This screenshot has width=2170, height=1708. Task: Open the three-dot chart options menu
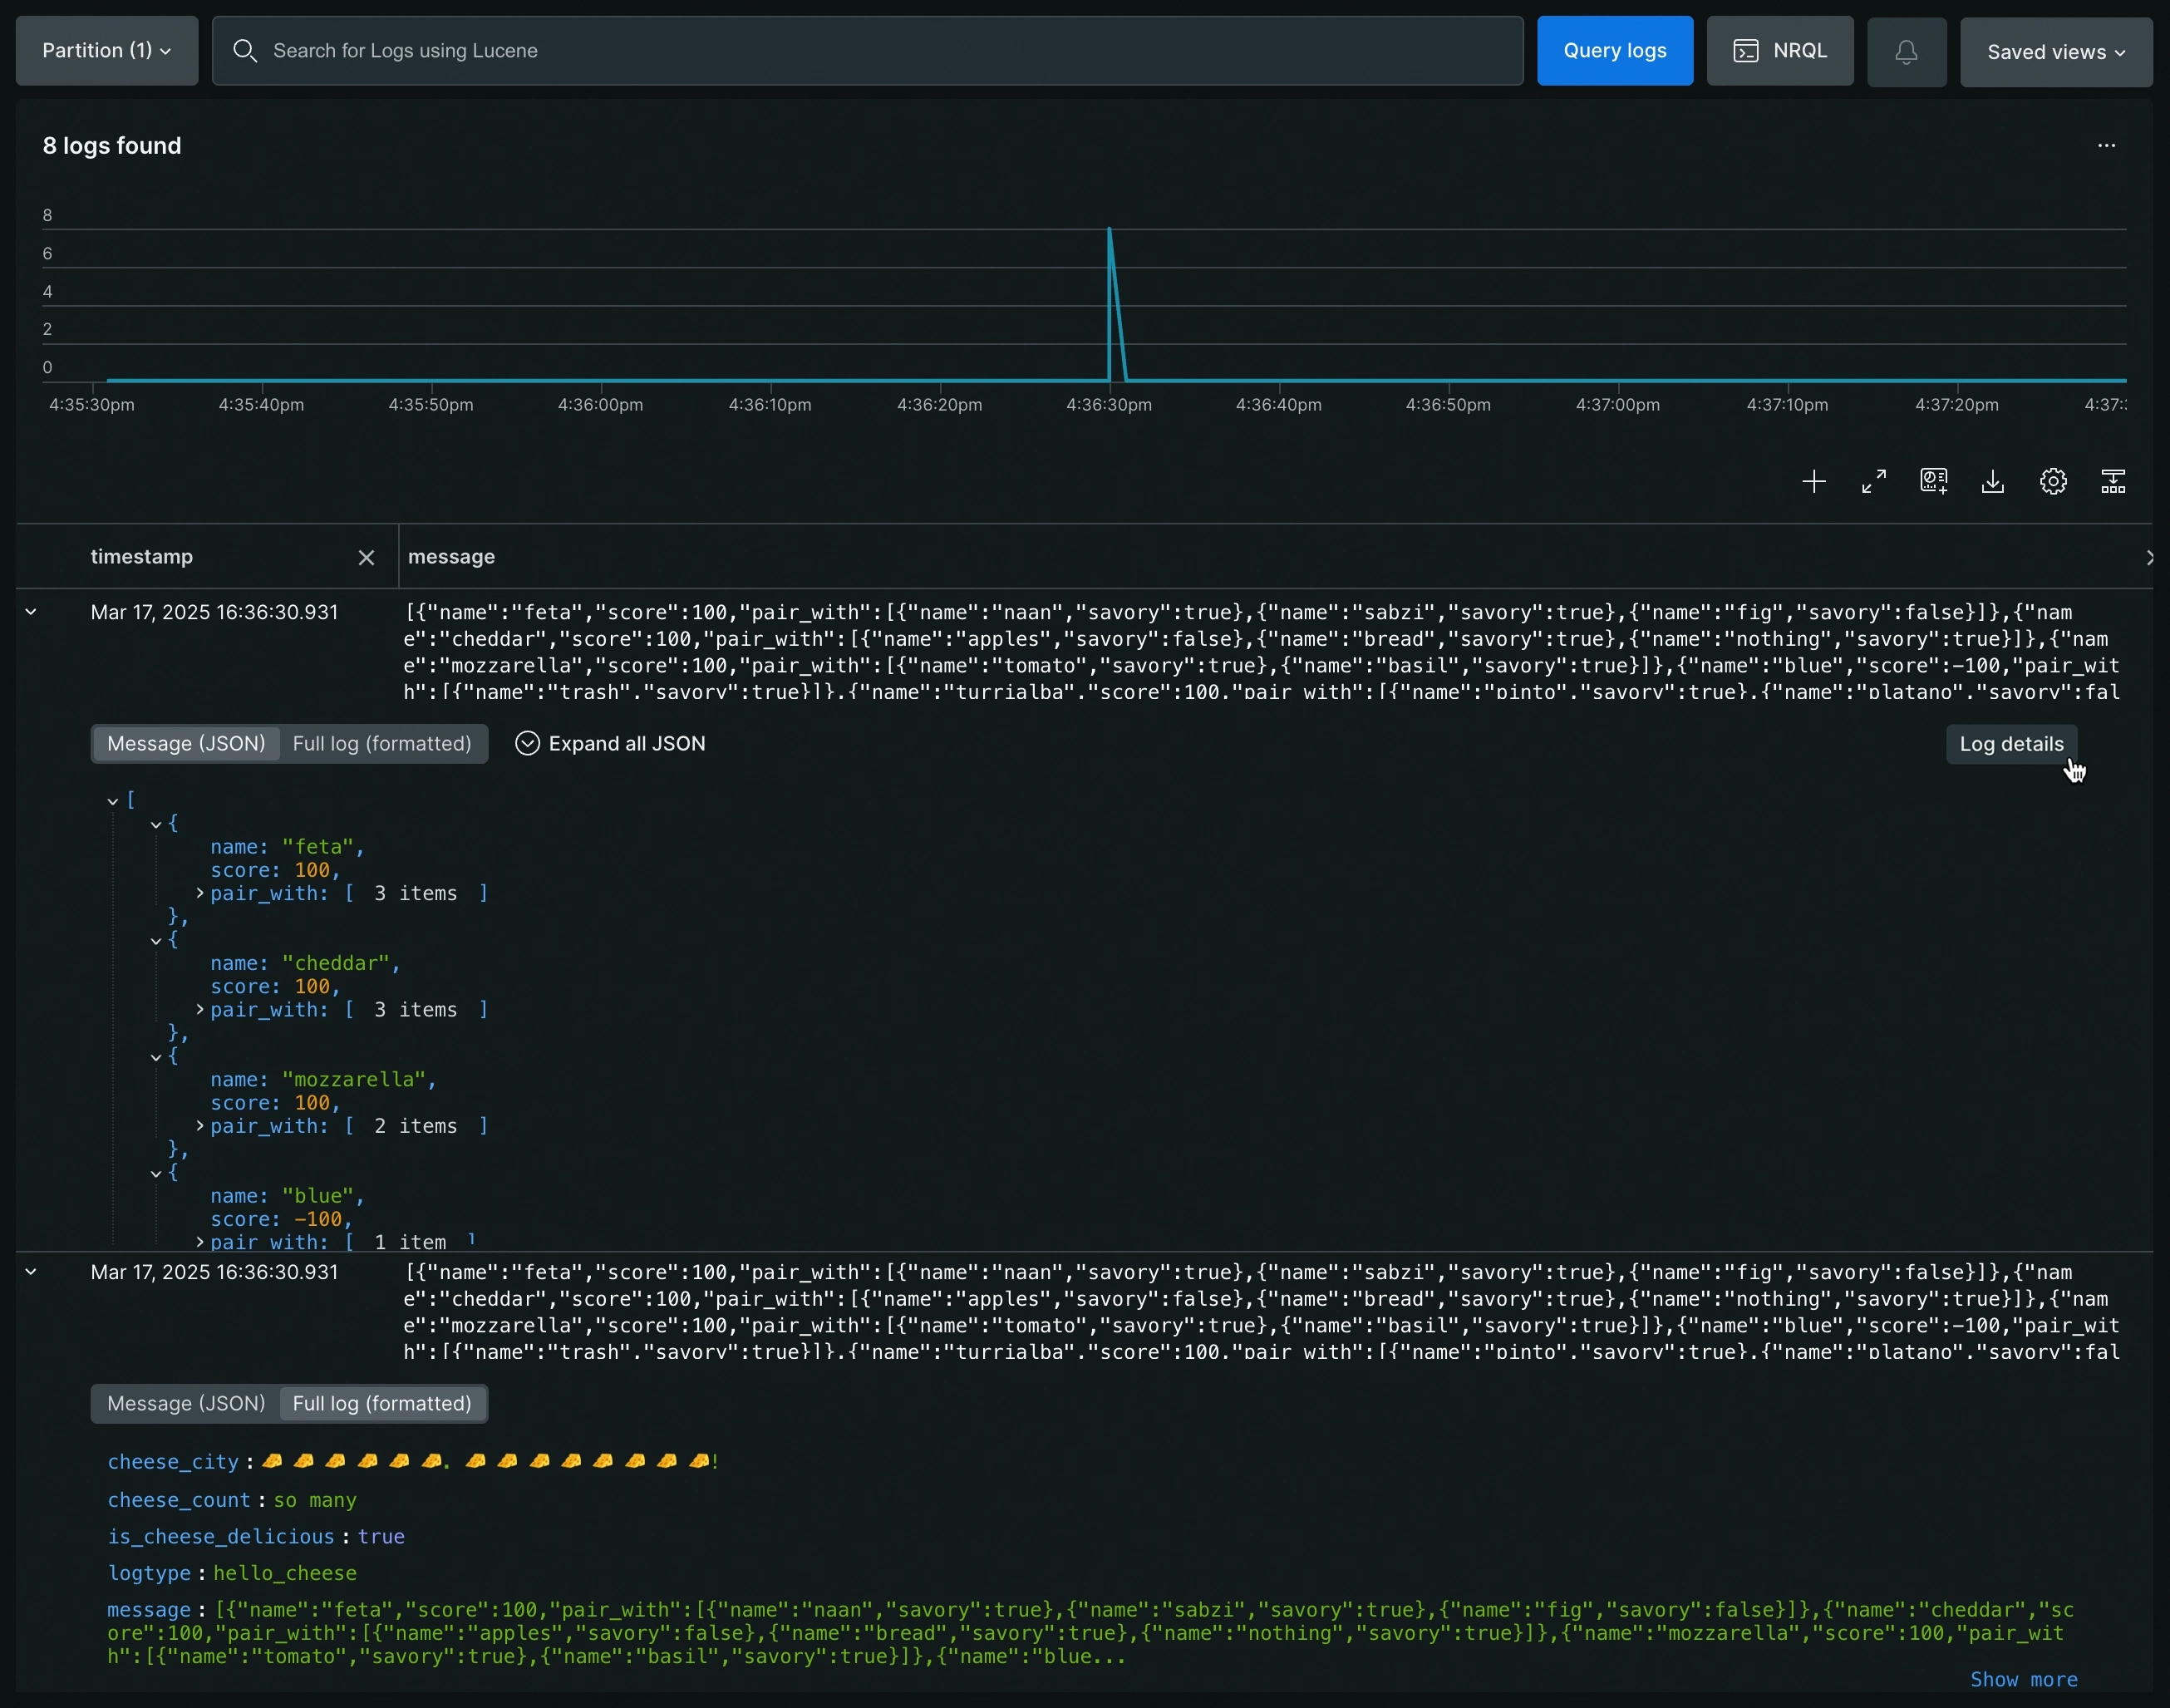tap(2106, 146)
